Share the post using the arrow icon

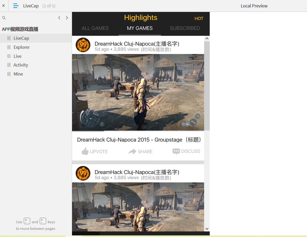[x=132, y=151]
